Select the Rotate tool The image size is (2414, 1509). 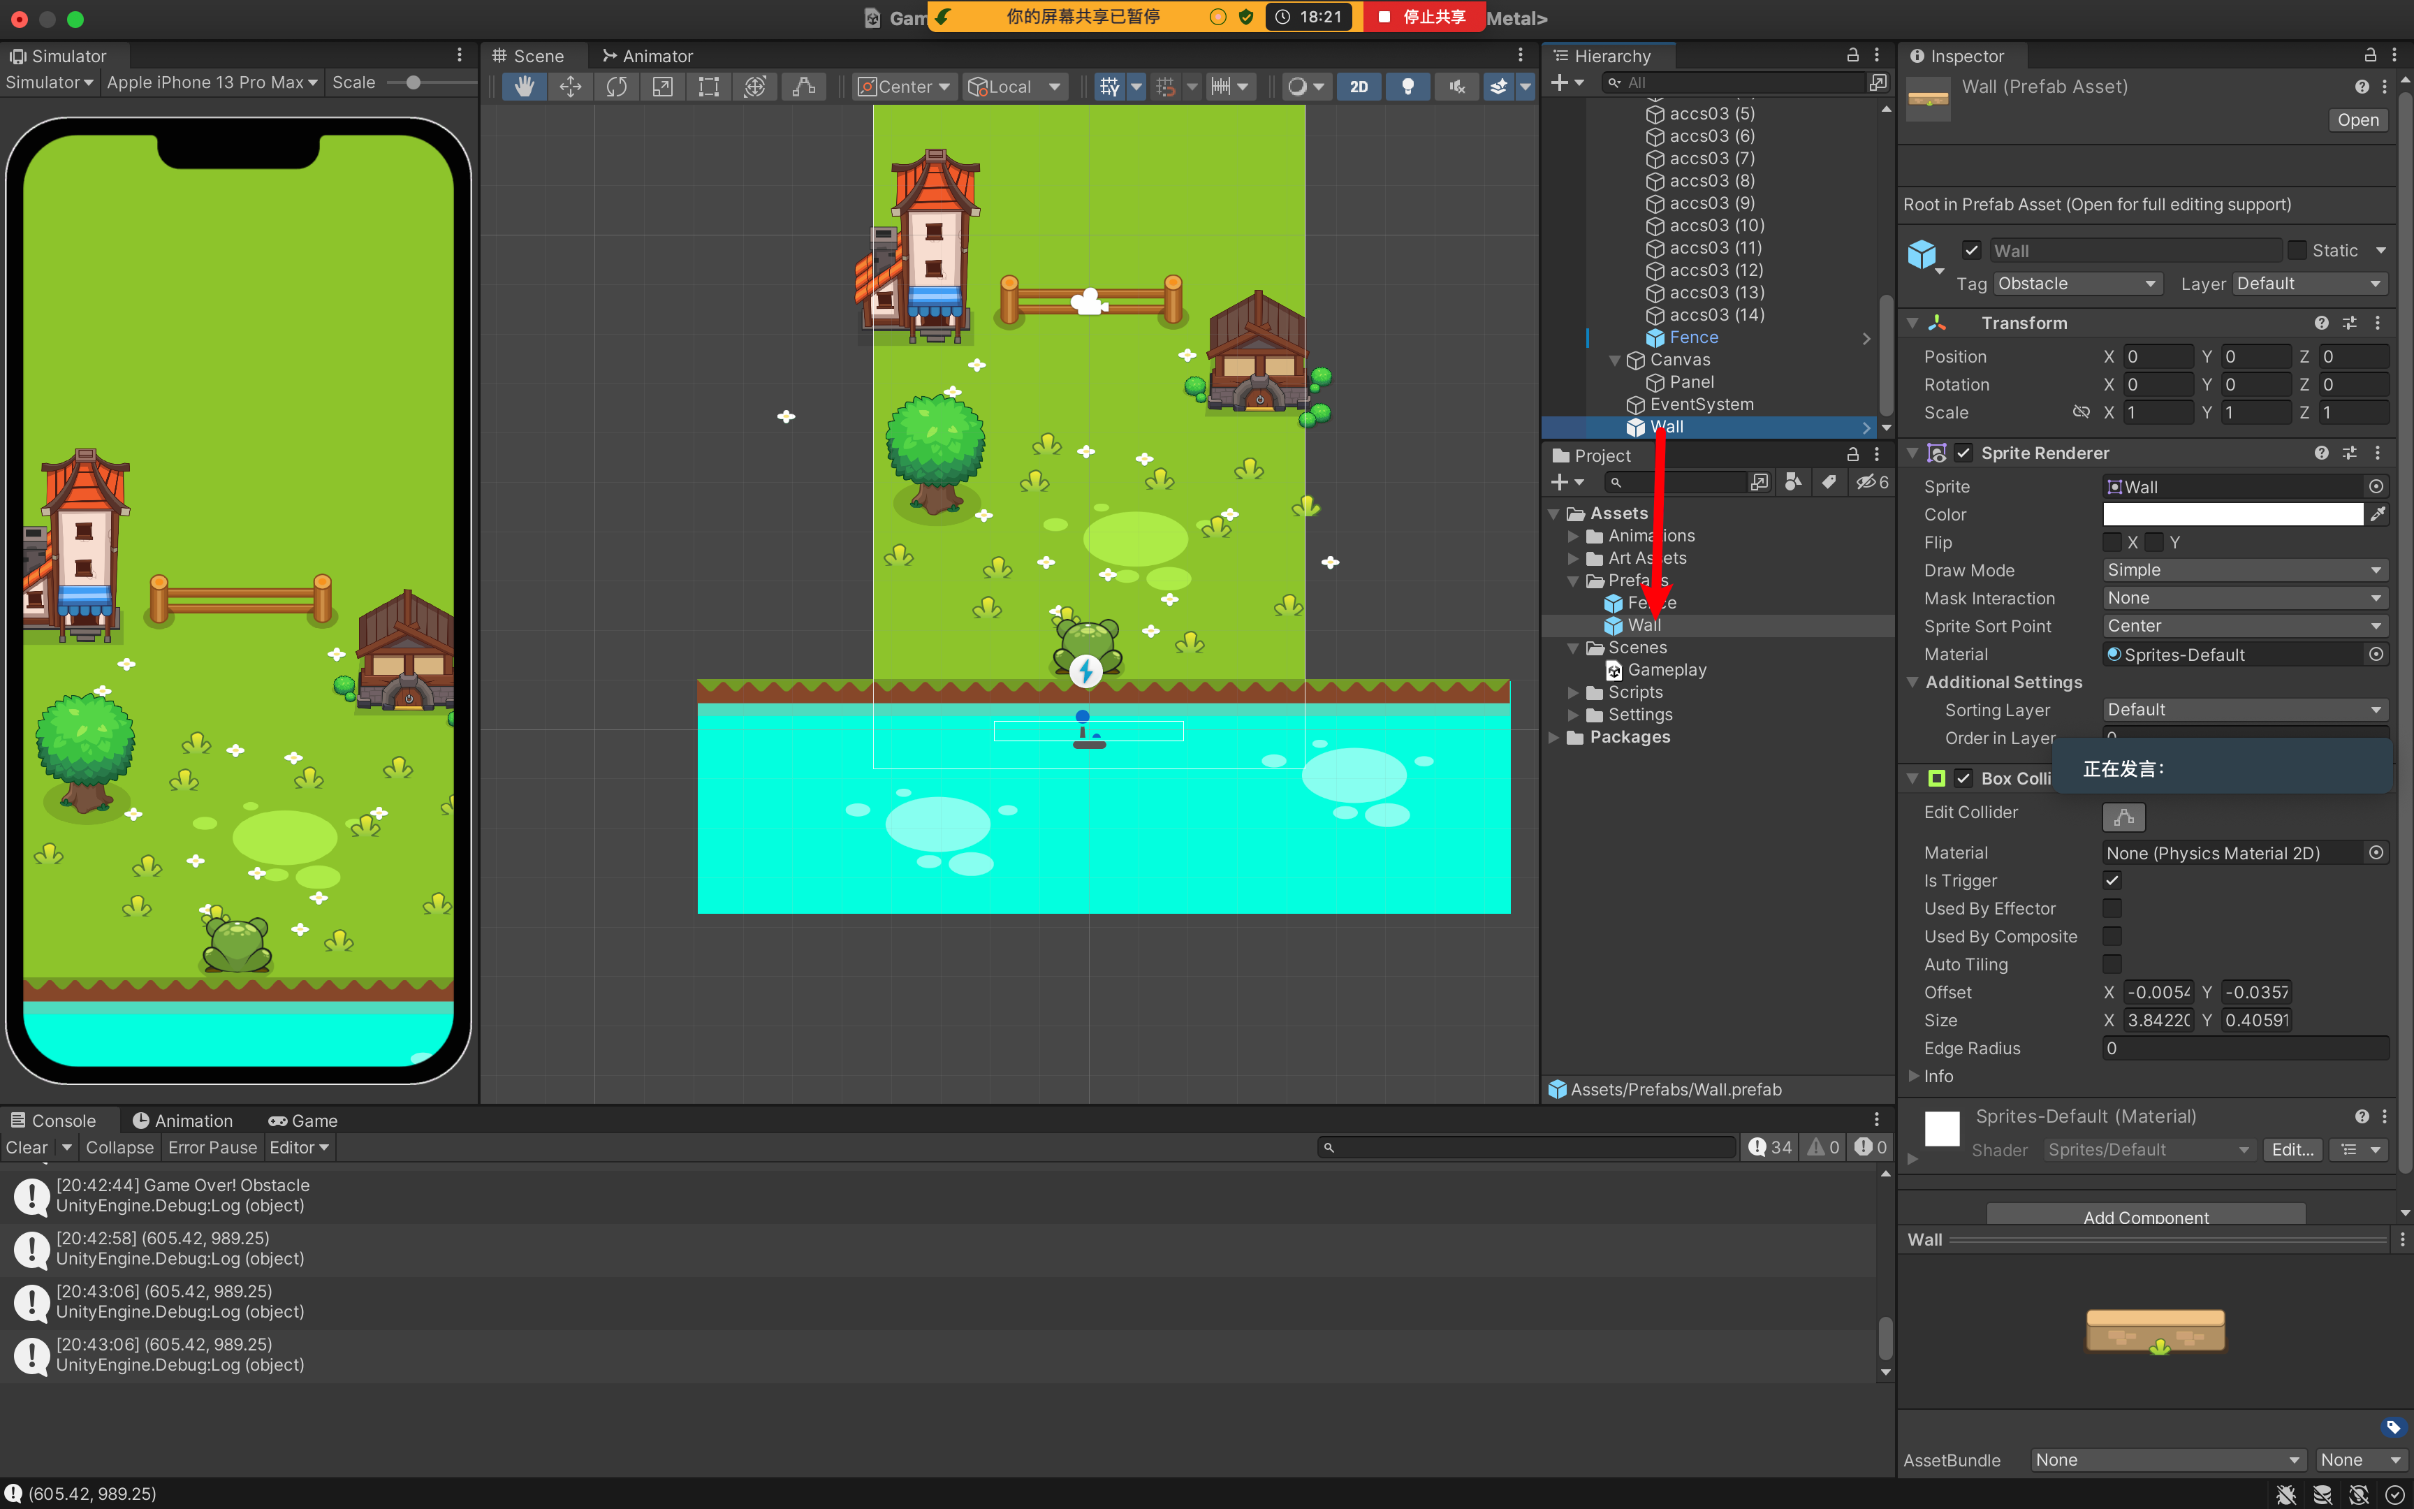[617, 87]
